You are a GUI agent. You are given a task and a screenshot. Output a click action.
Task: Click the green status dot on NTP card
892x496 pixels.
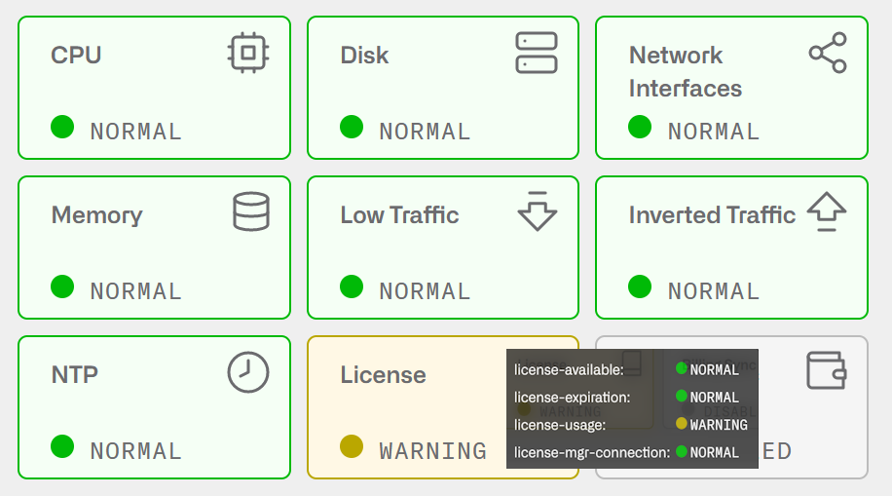click(62, 446)
